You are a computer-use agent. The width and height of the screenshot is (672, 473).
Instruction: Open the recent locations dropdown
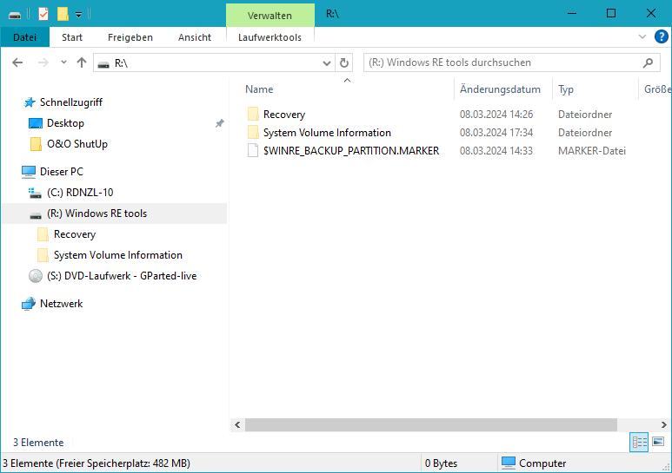point(63,62)
